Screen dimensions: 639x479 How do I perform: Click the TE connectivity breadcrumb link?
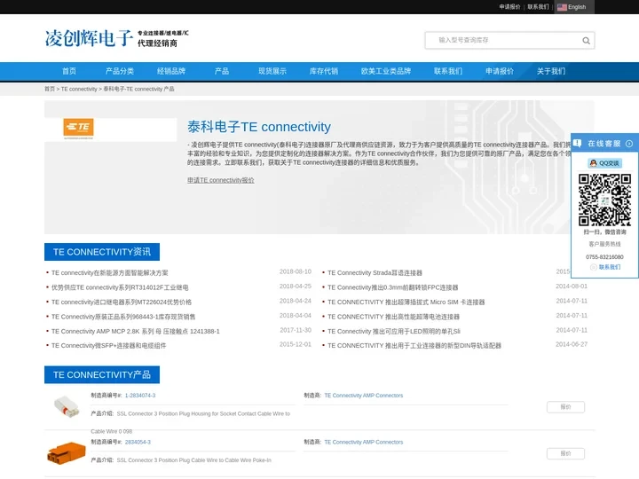pyautogui.click(x=79, y=89)
